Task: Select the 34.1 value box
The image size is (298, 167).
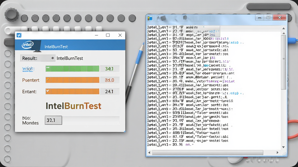Action: coord(110,69)
